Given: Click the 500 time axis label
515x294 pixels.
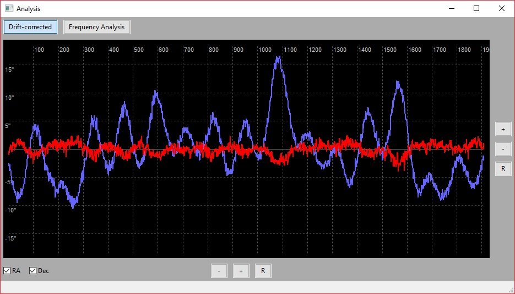Looking at the screenshot, I should click(x=139, y=50).
